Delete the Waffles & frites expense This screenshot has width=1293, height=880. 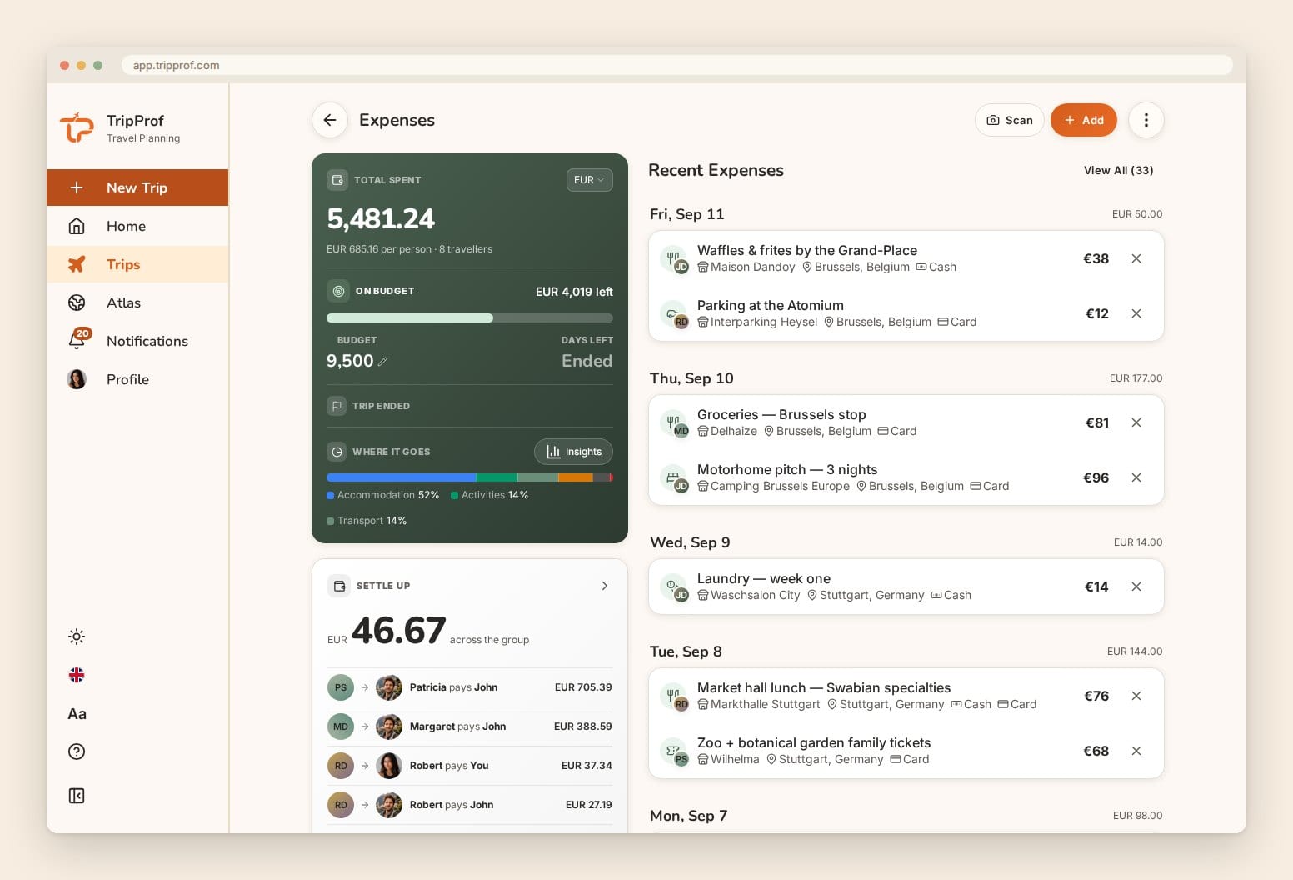(1136, 258)
